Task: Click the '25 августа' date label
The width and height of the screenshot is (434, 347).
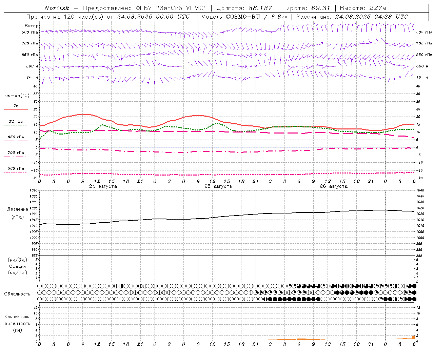Action: pyautogui.click(x=218, y=186)
